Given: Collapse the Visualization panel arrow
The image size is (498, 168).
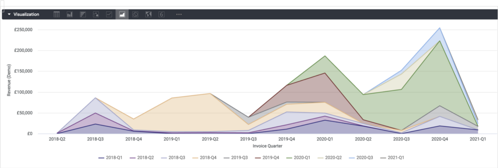Looking at the screenshot, I should tap(9, 15).
